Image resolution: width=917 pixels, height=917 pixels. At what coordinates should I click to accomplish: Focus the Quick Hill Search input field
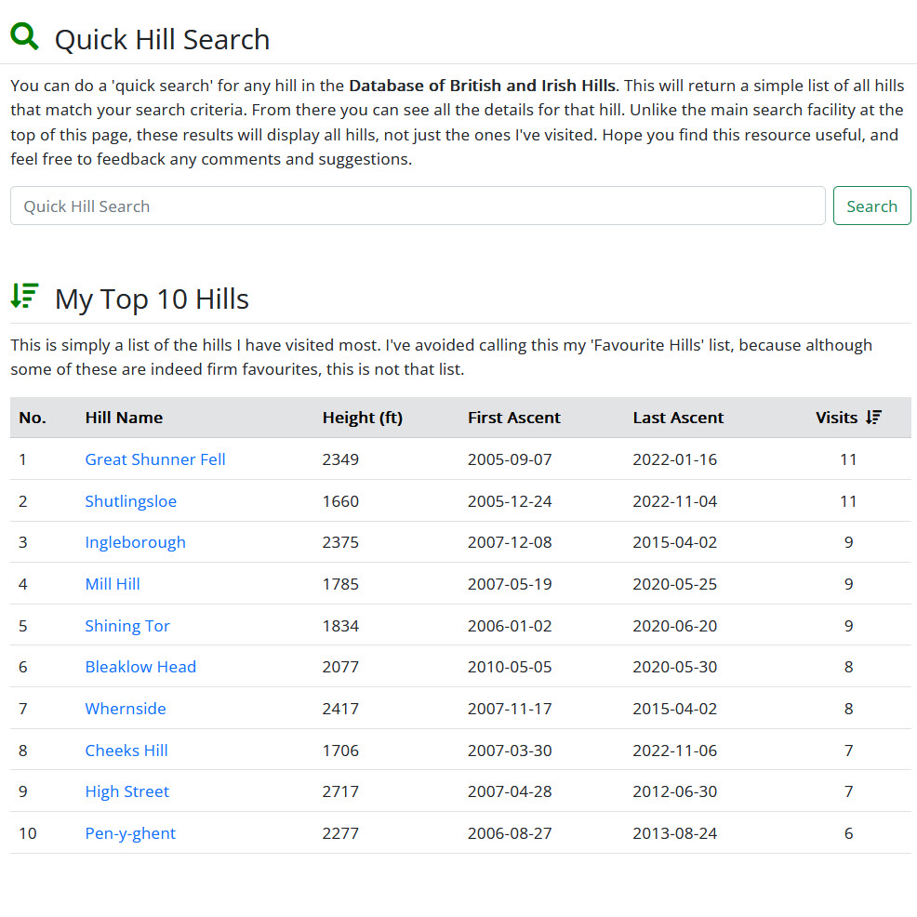(418, 206)
